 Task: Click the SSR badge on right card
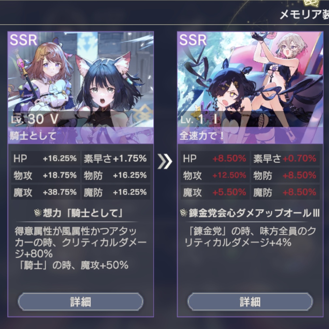click(193, 40)
